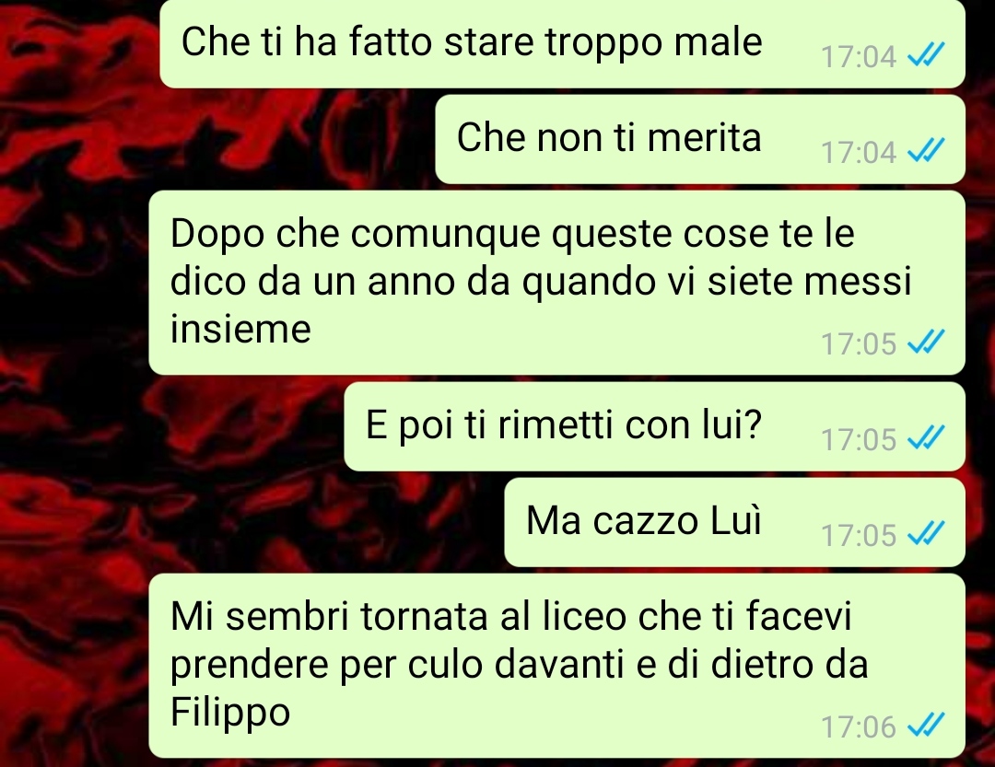The height and width of the screenshot is (767, 995).
Task: Tap the message starting 'Dopo che comunque queste cose'
Action: (x=556, y=283)
